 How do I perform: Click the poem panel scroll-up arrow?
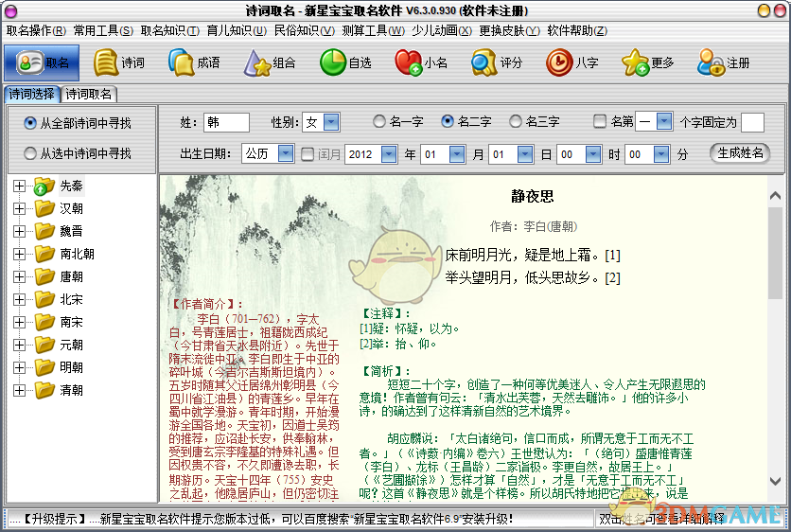click(775, 196)
